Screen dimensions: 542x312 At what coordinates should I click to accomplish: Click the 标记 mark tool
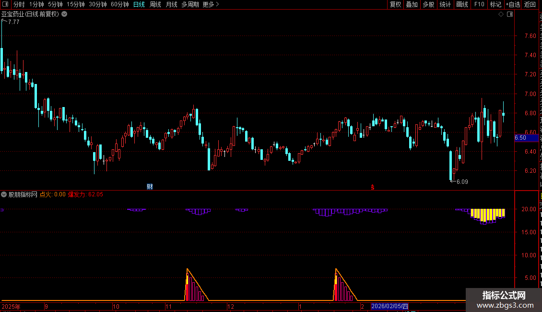[x=495, y=4]
